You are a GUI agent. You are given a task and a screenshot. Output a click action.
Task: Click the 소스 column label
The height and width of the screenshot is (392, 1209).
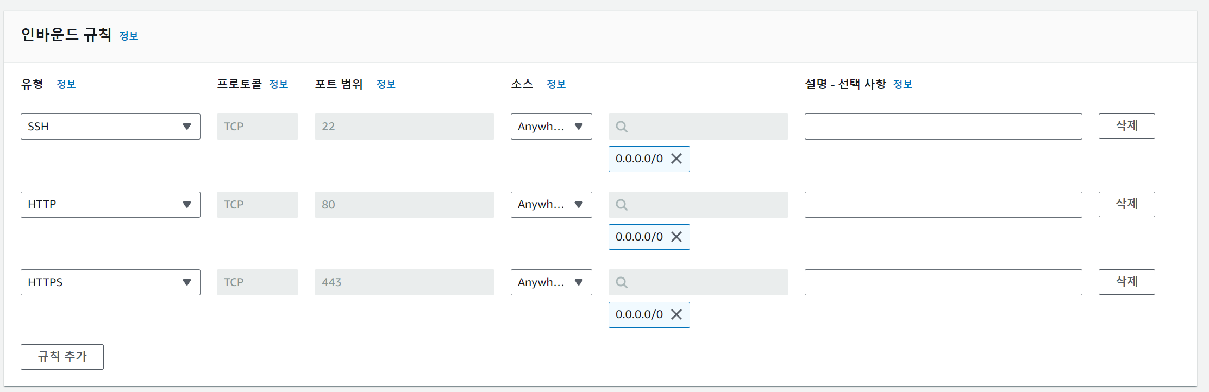(x=522, y=84)
